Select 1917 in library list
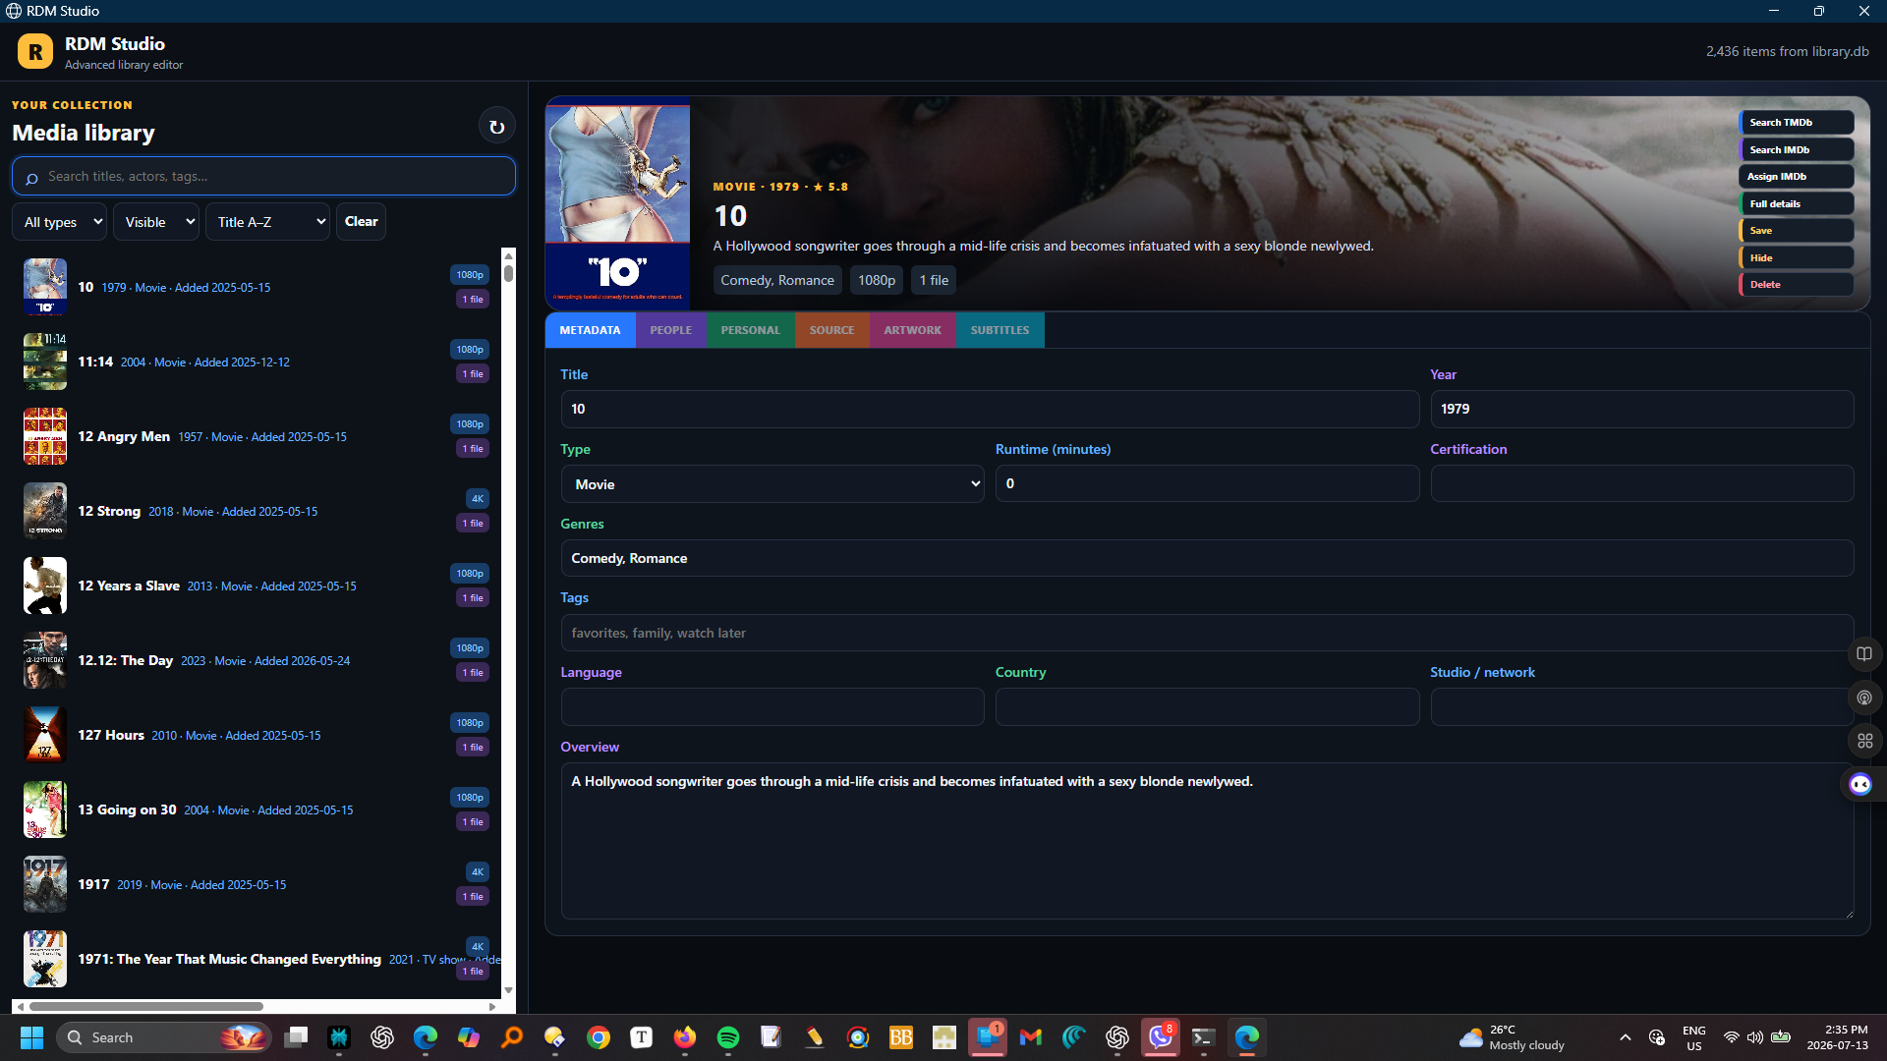 (x=257, y=884)
